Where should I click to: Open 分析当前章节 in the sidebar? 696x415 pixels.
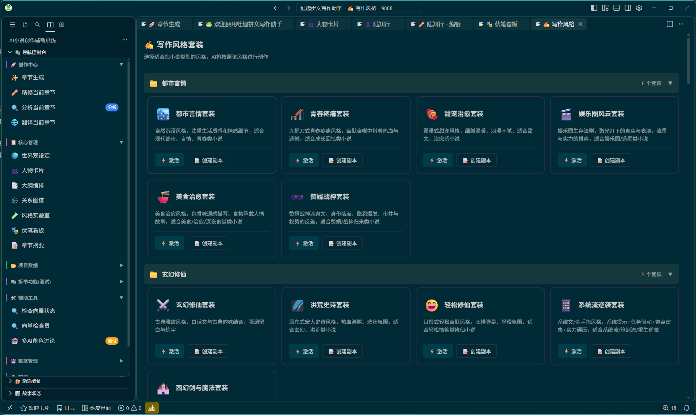pos(65,107)
